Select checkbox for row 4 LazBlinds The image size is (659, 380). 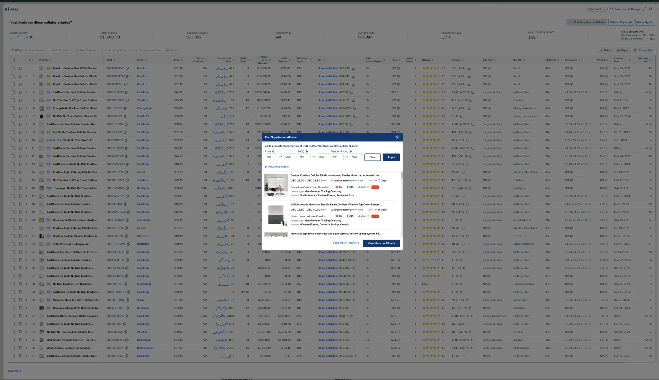point(13,92)
